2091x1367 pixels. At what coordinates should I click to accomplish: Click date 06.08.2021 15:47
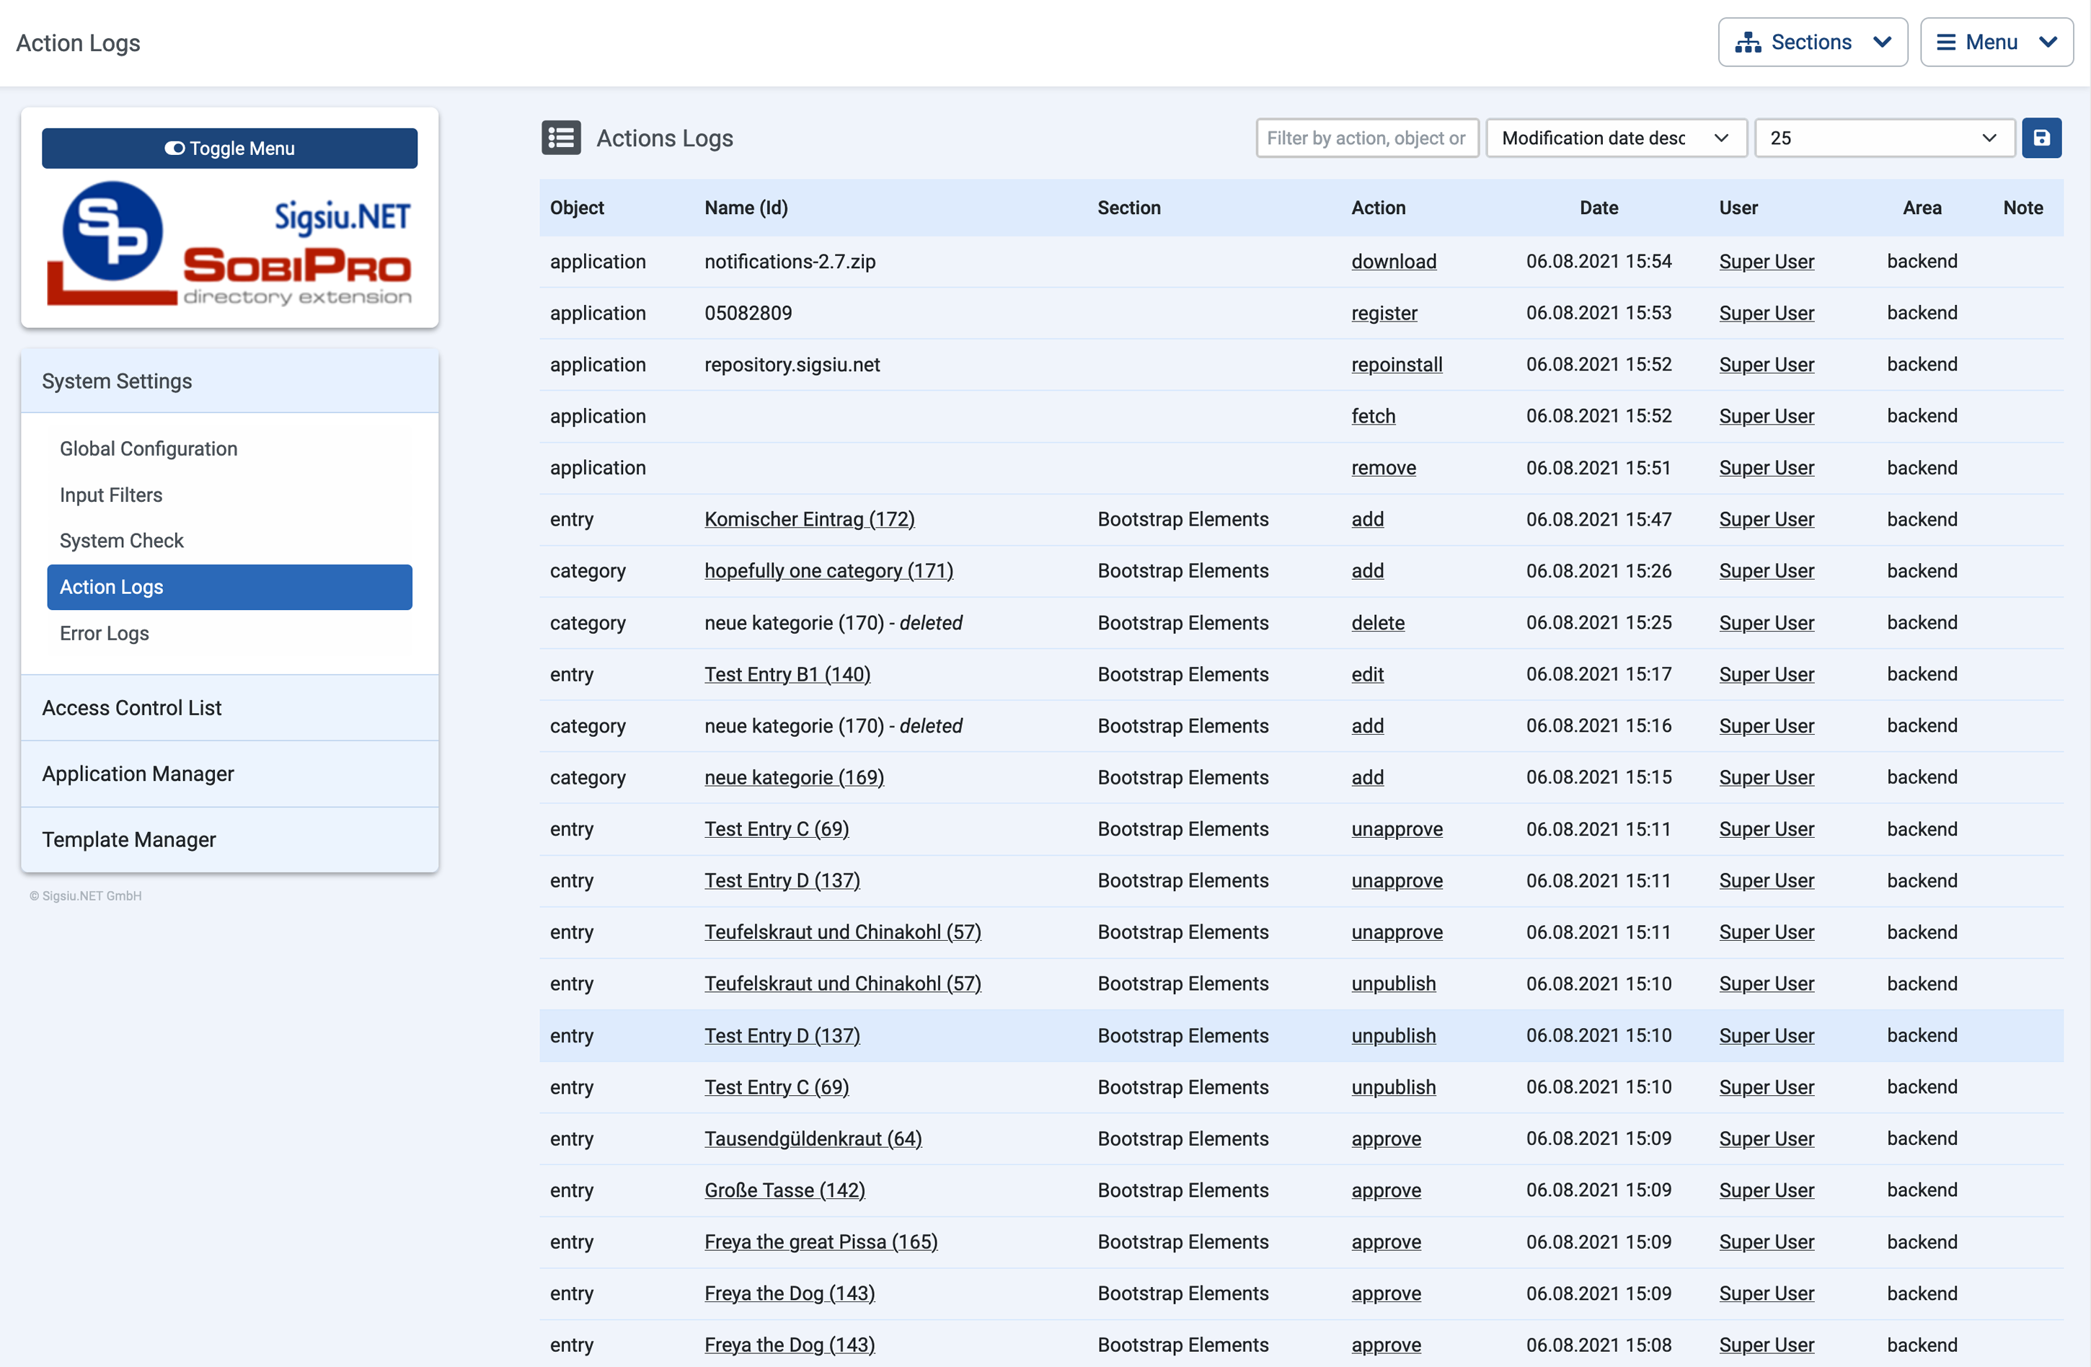pyautogui.click(x=1598, y=520)
